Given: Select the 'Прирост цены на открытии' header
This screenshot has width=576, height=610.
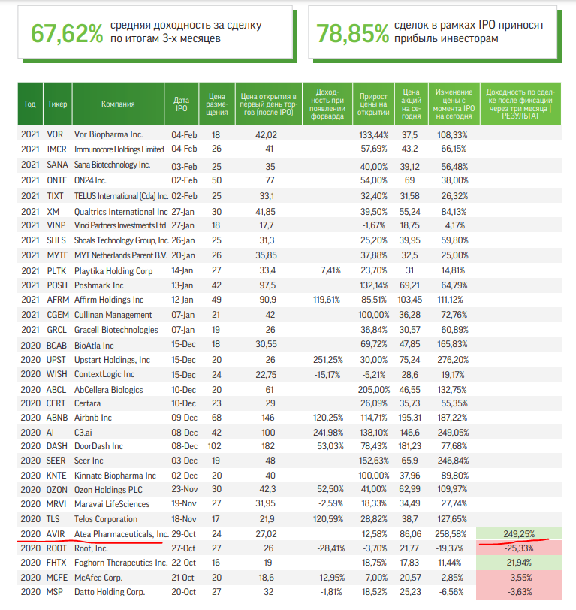Looking at the screenshot, I should point(373,104).
